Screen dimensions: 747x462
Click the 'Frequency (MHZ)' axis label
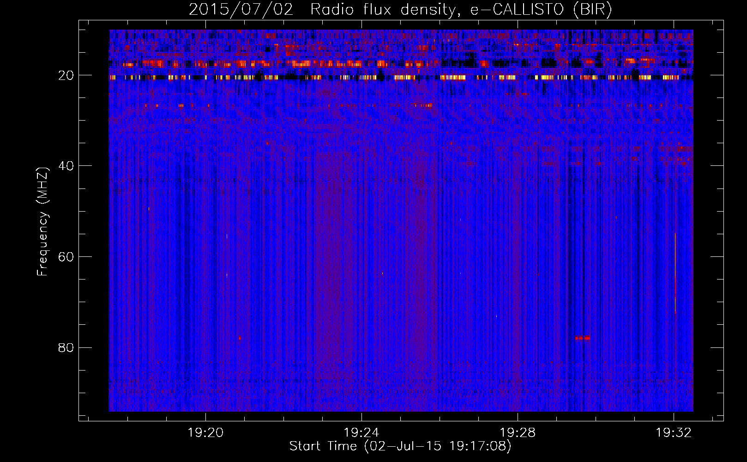pyautogui.click(x=42, y=222)
